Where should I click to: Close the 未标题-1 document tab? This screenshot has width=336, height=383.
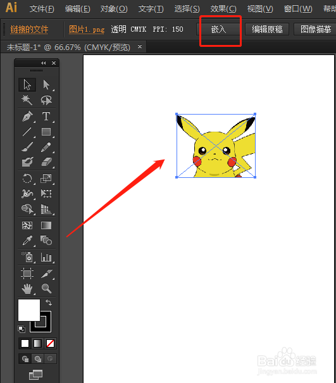click(140, 46)
